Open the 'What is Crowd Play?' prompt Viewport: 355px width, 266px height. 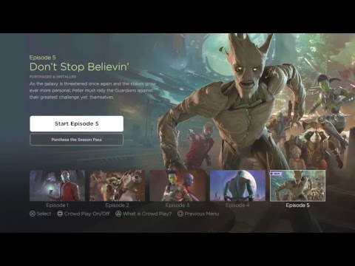[x=147, y=214]
